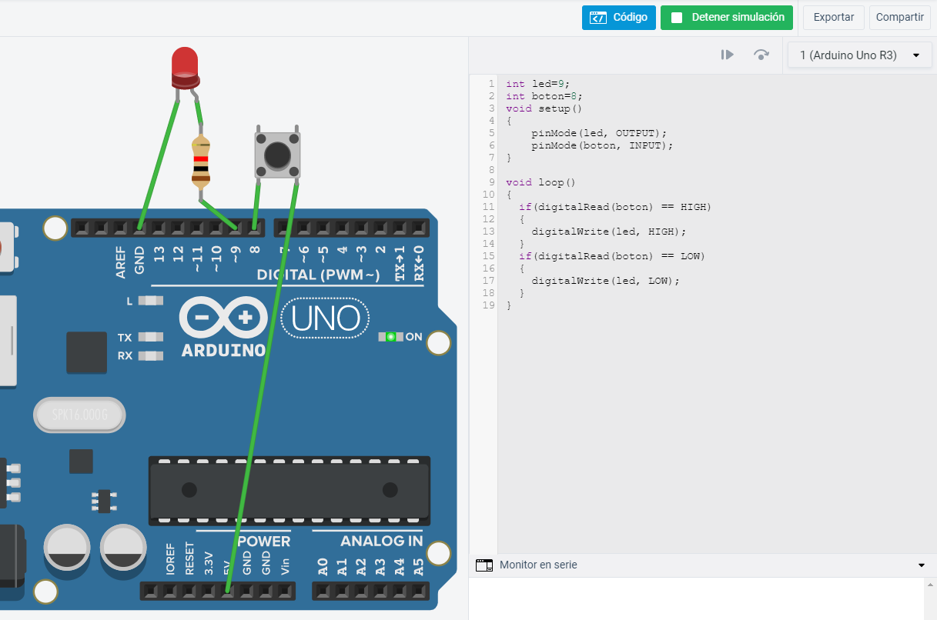The height and width of the screenshot is (620, 937).
Task: Click digital pin ~10 socket
Action: coord(216,228)
